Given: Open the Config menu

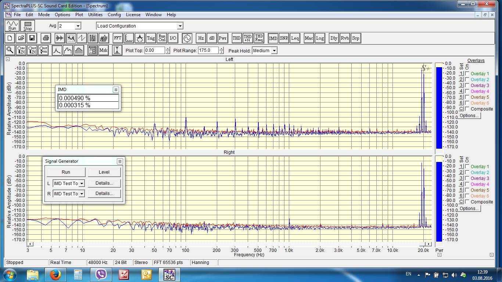Looking at the screenshot, I should tap(114, 15).
